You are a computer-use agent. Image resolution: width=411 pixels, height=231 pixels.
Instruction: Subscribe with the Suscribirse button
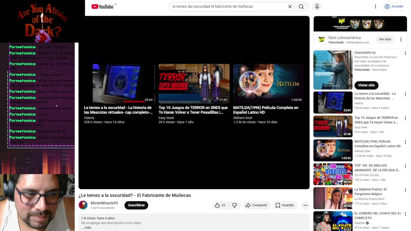coord(136,205)
